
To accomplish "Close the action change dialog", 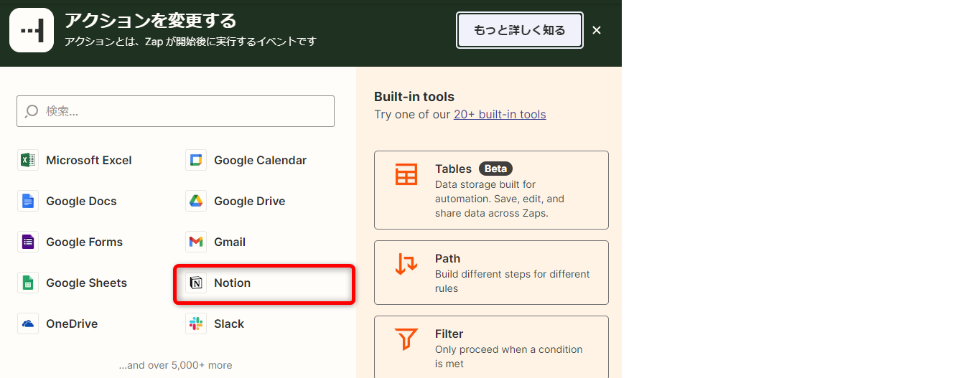I will 597,30.
